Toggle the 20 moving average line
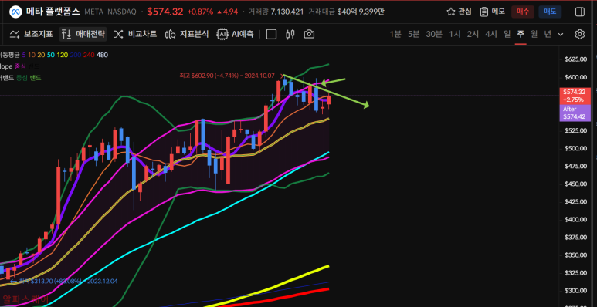Screen dimensions: 597x307 (41, 55)
